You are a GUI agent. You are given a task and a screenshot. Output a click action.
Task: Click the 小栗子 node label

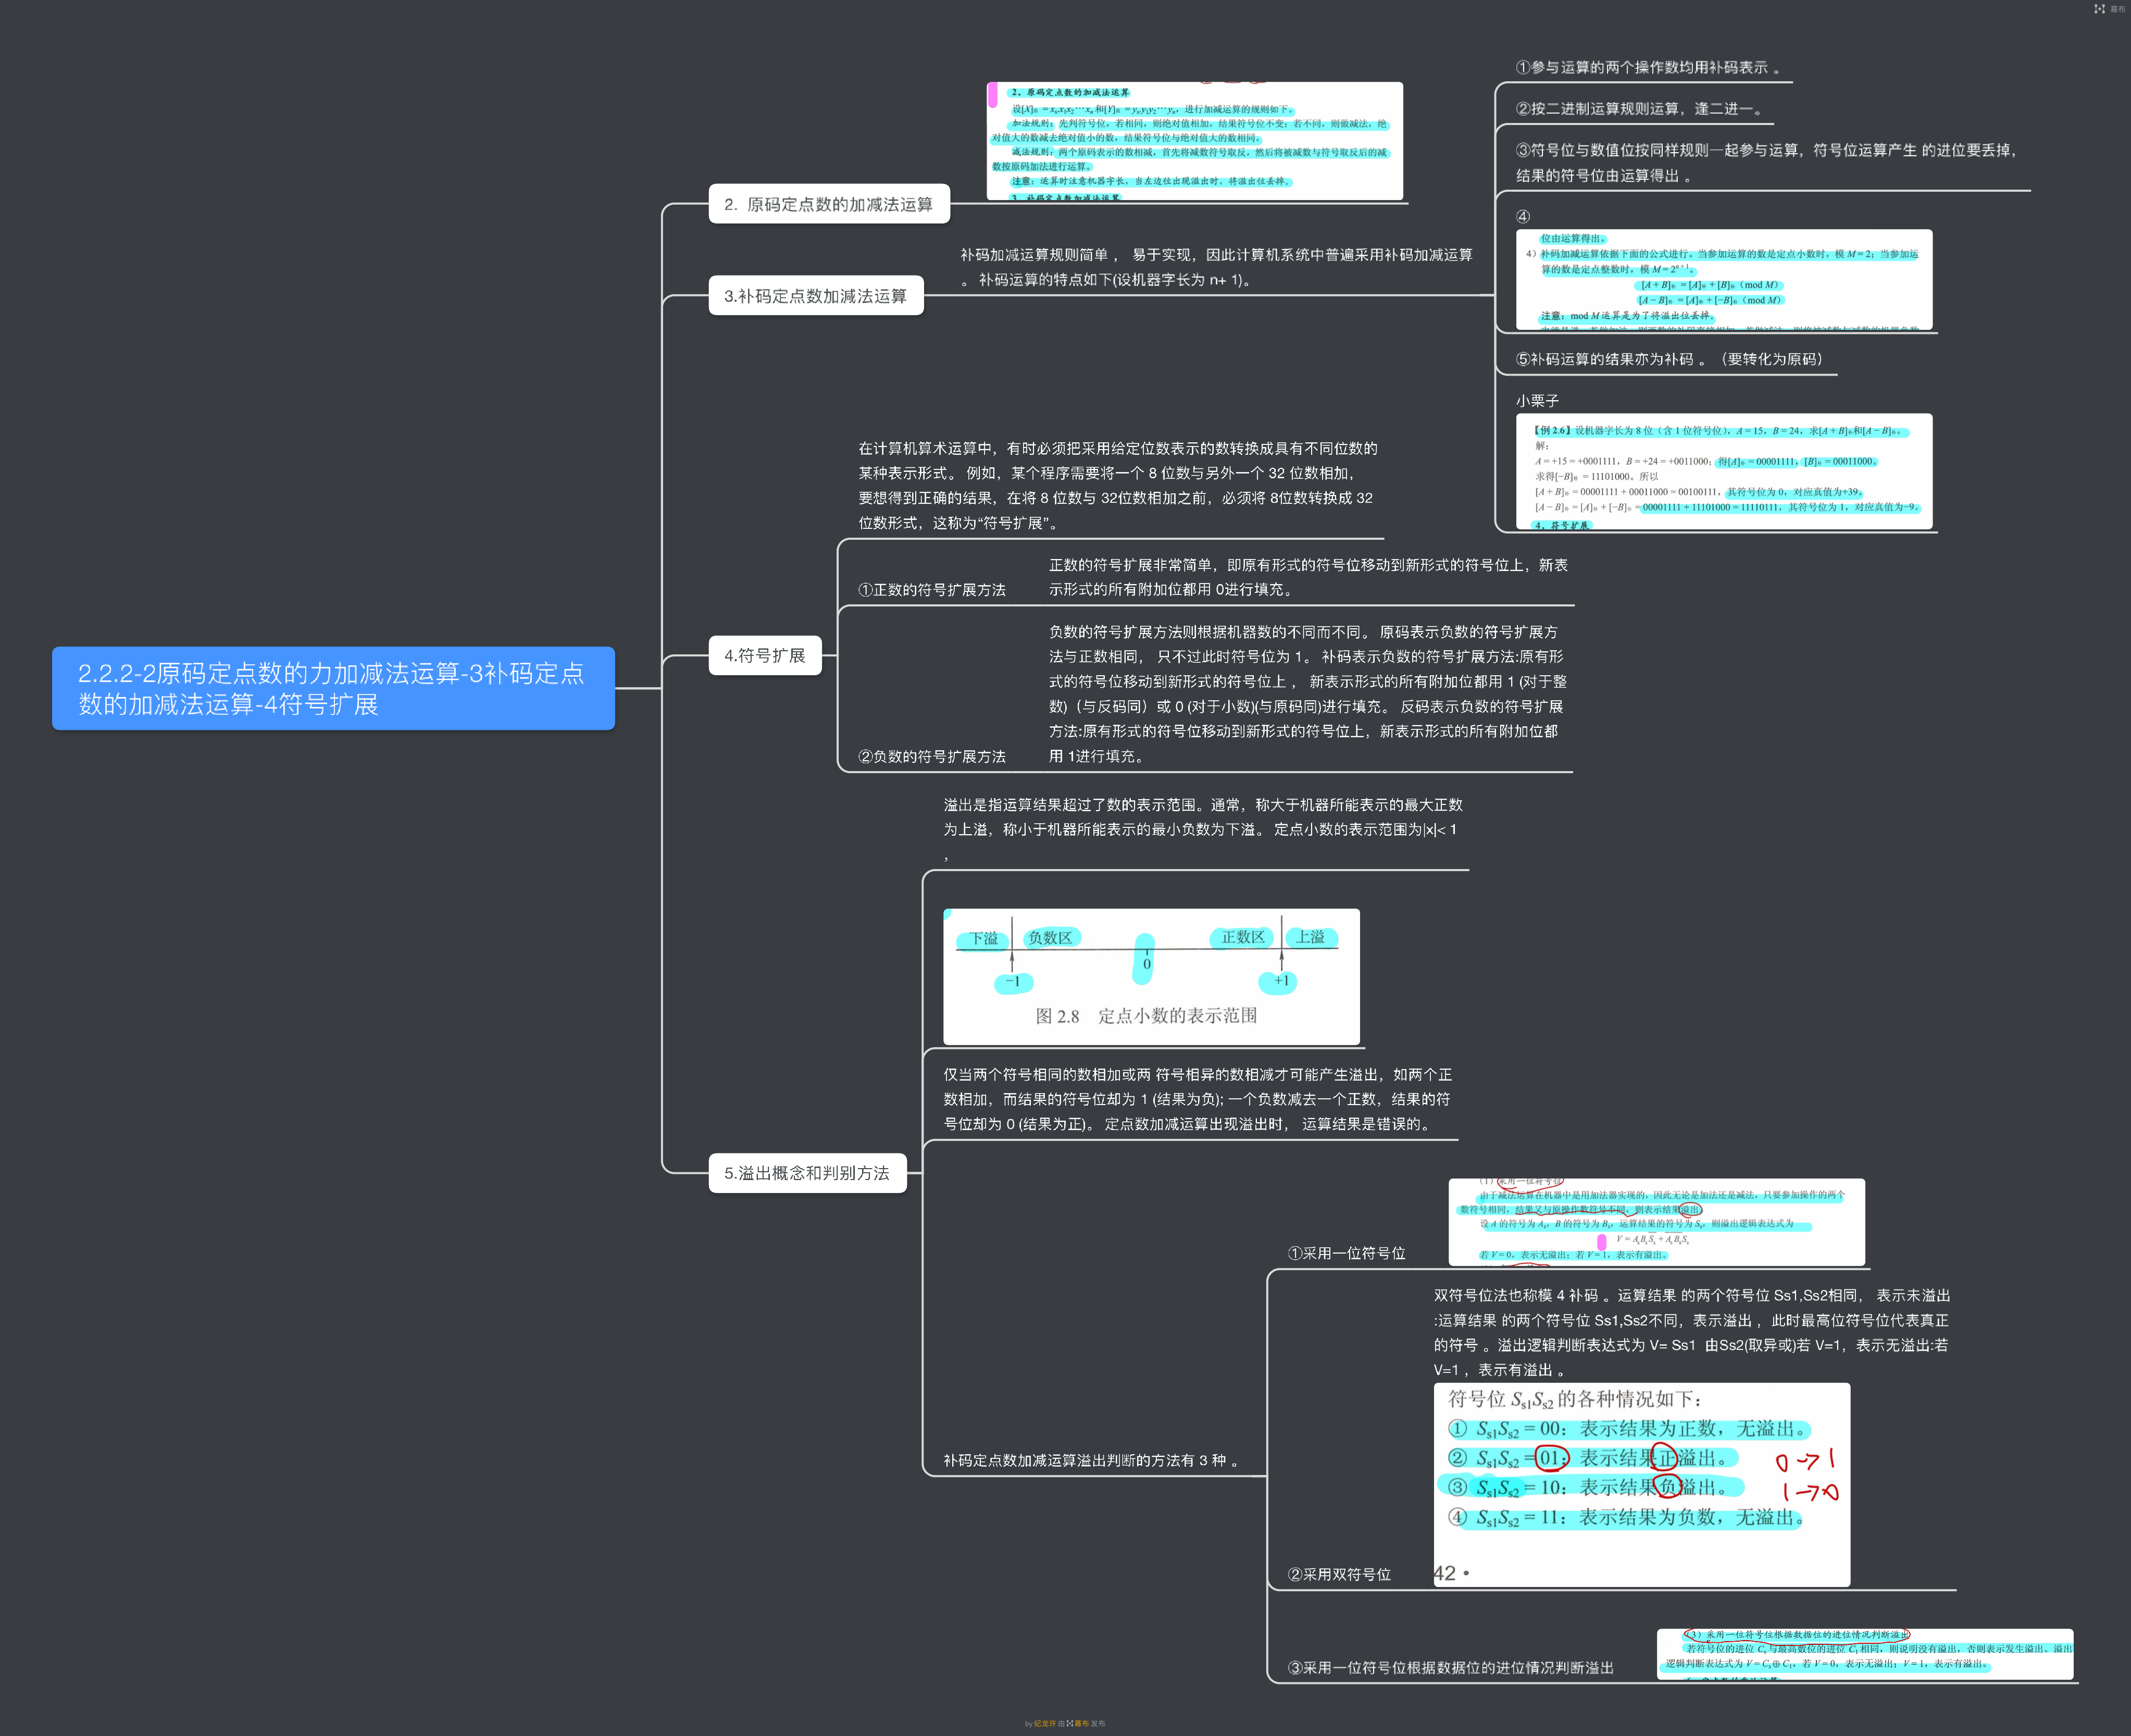click(1537, 400)
